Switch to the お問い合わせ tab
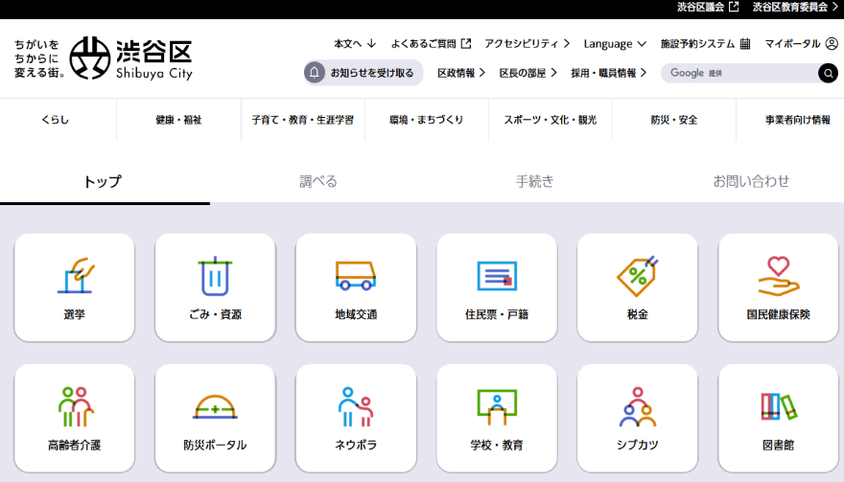 (751, 181)
